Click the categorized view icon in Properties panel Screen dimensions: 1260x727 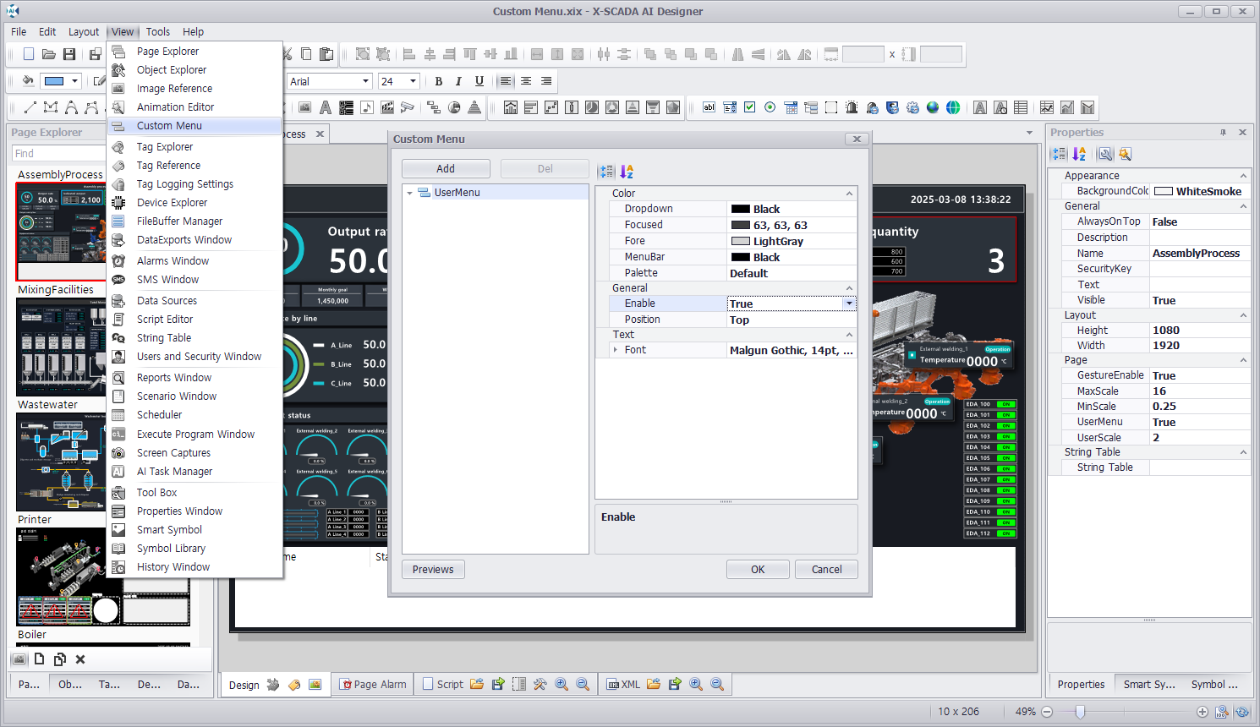[1059, 154]
